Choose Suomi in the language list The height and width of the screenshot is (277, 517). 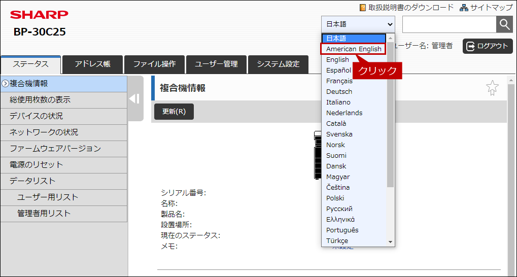[354, 155]
